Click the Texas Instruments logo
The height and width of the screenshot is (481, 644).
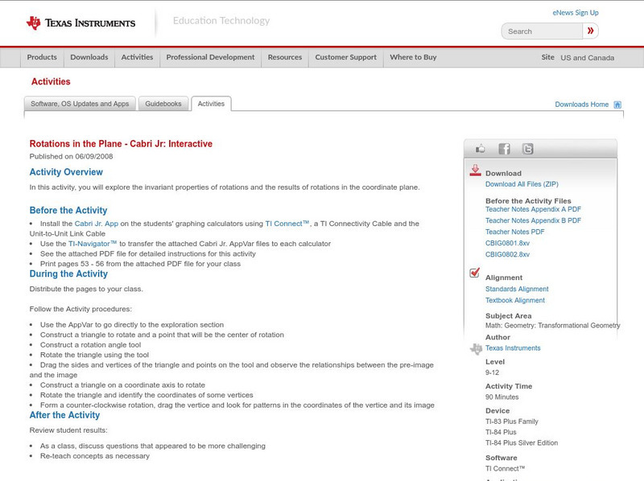[80, 23]
